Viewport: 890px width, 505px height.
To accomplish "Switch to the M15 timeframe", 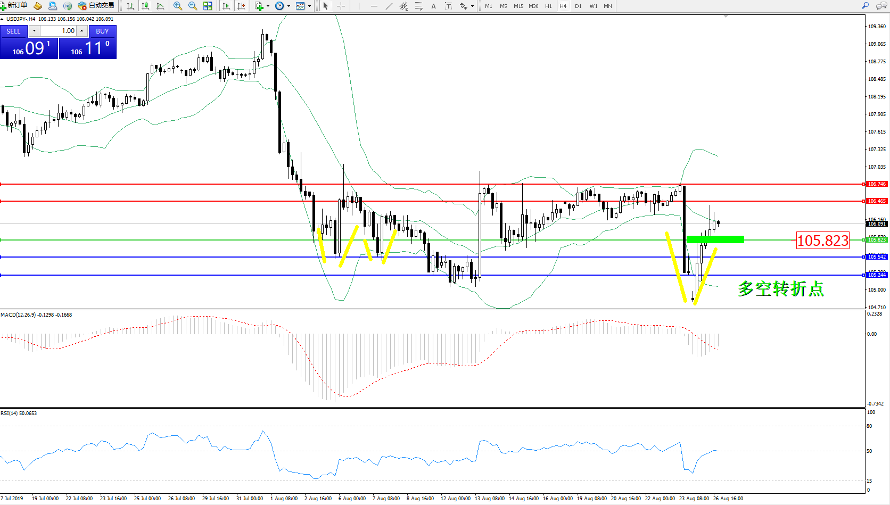I will click(518, 6).
